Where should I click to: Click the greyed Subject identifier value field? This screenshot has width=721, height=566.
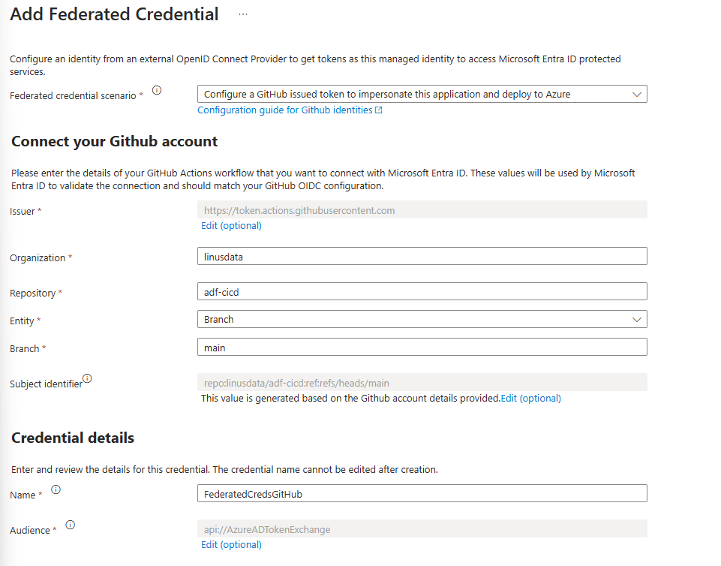(x=422, y=383)
